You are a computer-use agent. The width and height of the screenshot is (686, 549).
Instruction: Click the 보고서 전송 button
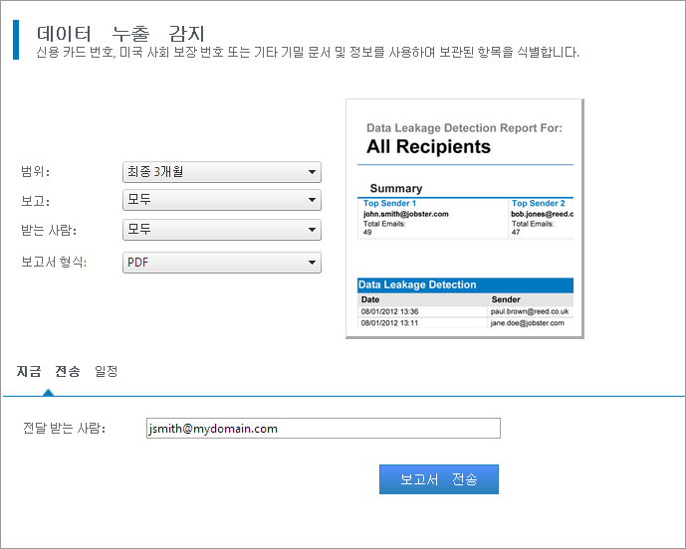[x=438, y=479]
